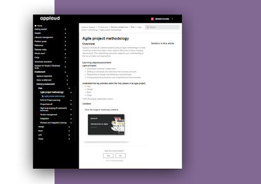Click Introduction to Agile collateral thumbnail

pos(106,124)
